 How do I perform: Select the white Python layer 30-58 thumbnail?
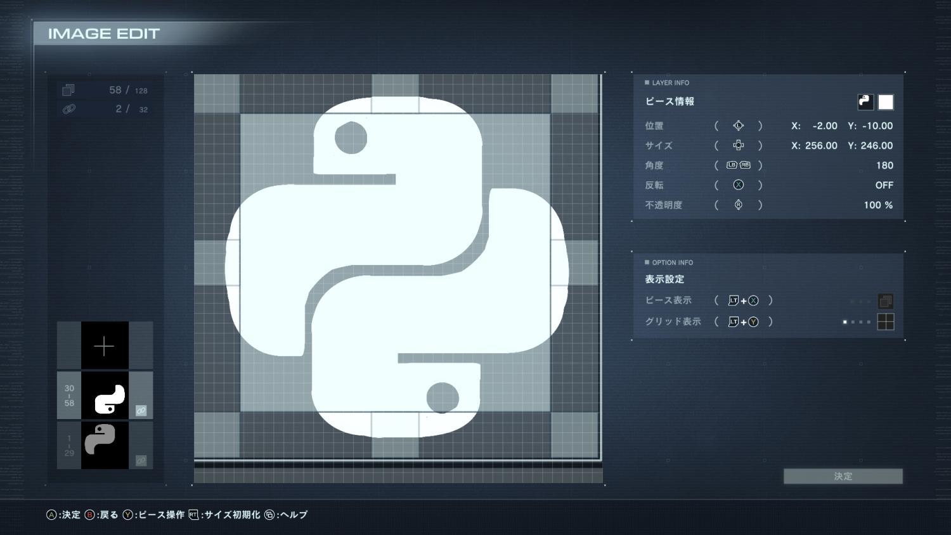click(x=105, y=396)
